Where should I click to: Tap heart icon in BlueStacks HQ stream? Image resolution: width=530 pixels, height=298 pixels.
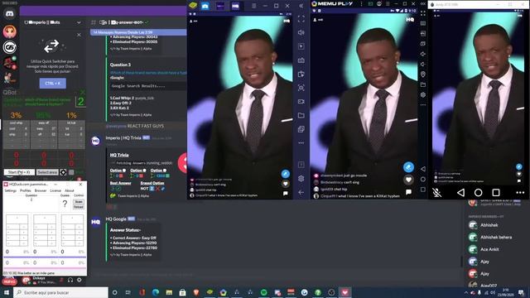(x=285, y=184)
